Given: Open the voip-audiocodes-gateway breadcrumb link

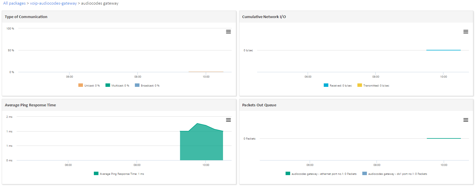Looking at the screenshot, I should click(x=53, y=3).
